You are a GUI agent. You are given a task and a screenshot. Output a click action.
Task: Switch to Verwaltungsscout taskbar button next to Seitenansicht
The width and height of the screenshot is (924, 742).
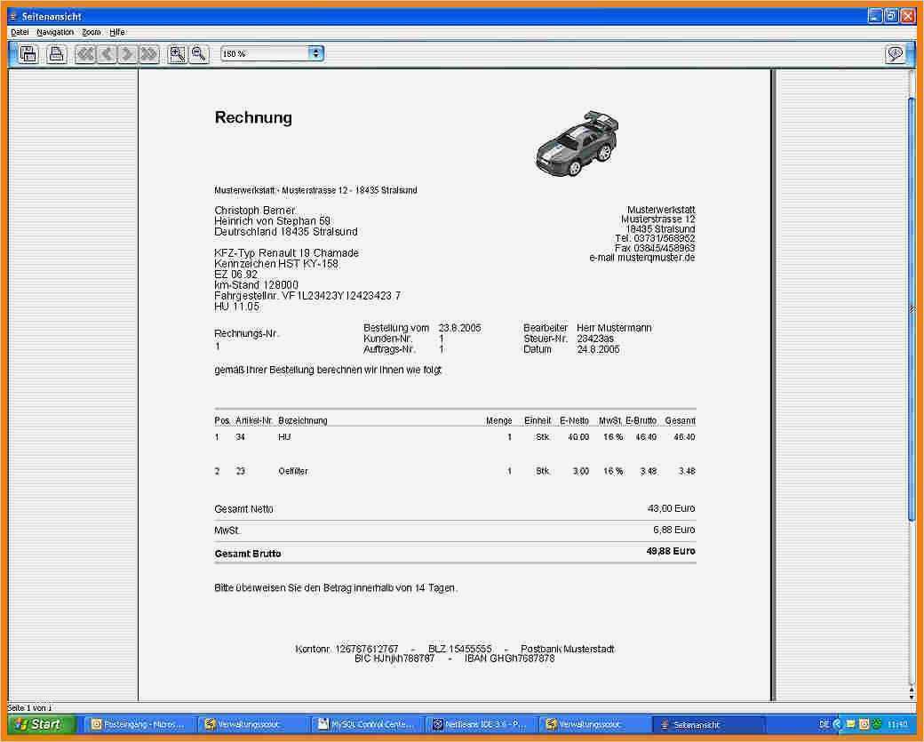coord(593,724)
